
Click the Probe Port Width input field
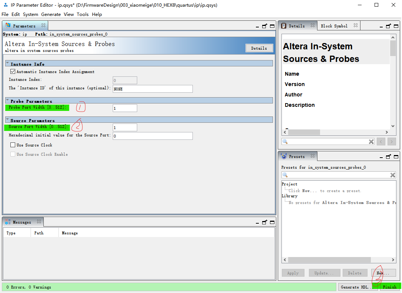click(x=125, y=107)
